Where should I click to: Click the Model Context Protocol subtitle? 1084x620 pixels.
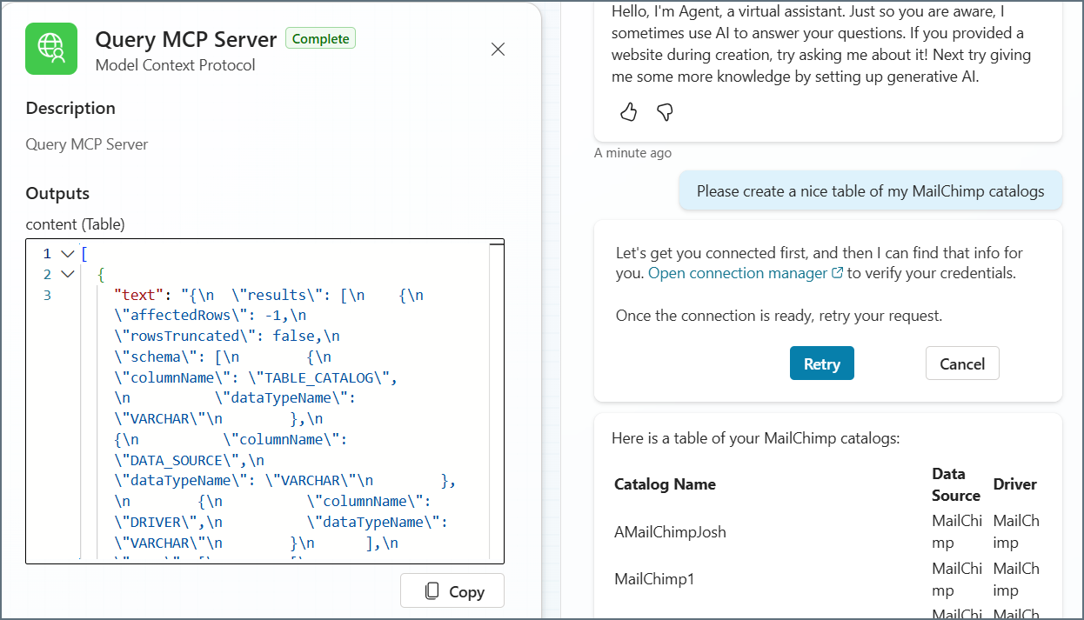pyautogui.click(x=175, y=65)
